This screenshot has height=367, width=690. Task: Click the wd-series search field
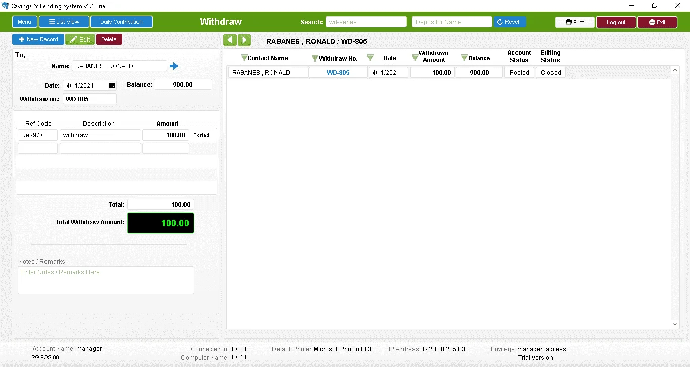click(x=366, y=22)
